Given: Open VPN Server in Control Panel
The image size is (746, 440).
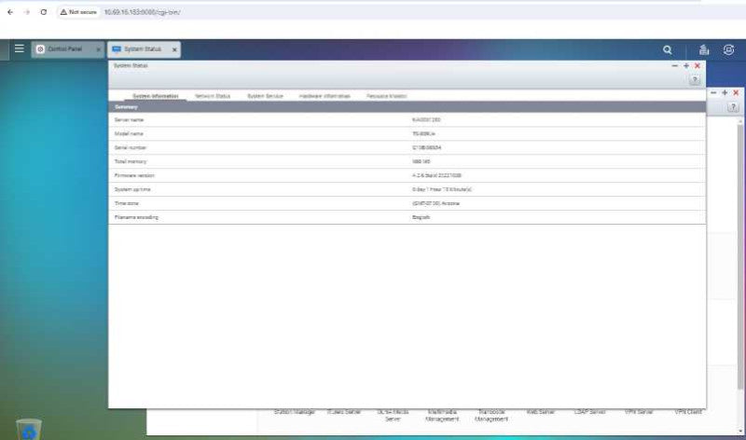Looking at the screenshot, I should [x=639, y=412].
